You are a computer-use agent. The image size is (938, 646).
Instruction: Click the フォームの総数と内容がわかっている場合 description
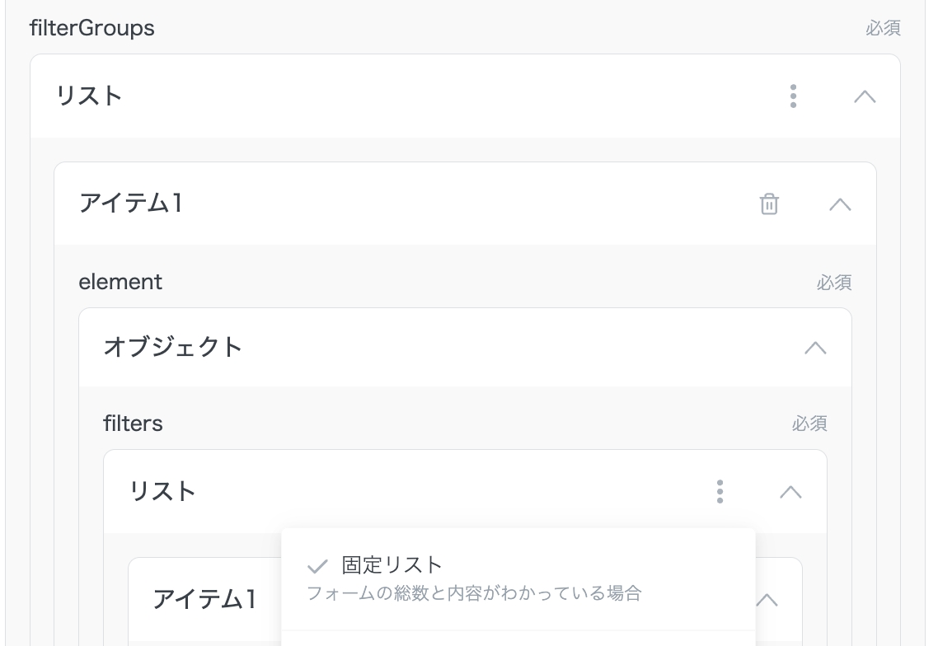tap(474, 592)
